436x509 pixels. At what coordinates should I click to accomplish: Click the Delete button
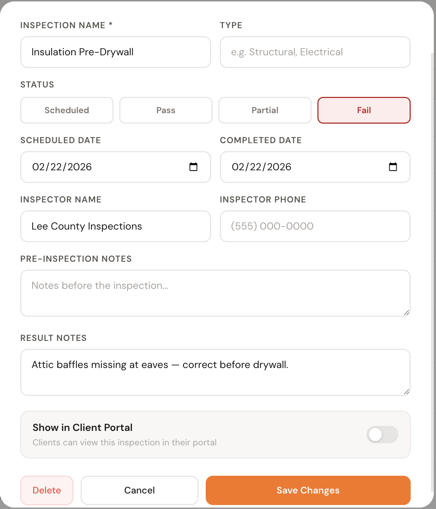point(47,490)
